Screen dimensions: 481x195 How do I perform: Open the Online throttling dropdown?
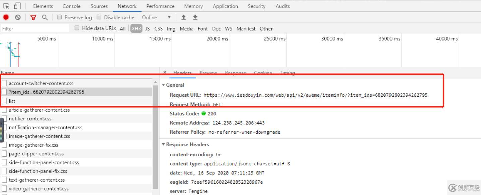(157, 17)
